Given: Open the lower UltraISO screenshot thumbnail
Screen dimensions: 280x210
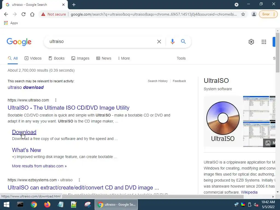Looking at the screenshot, I should click(x=256, y=134).
